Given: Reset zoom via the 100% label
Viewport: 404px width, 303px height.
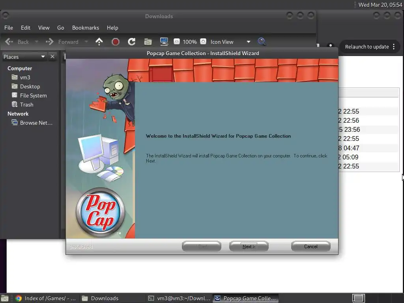Looking at the screenshot, I should pyautogui.click(x=190, y=42).
